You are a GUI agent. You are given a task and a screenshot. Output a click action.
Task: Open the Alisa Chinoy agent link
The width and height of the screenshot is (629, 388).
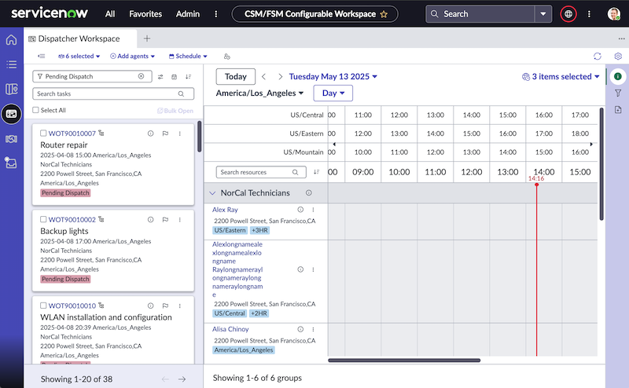230,329
